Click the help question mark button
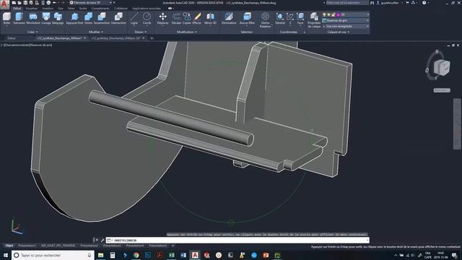 (424, 3)
